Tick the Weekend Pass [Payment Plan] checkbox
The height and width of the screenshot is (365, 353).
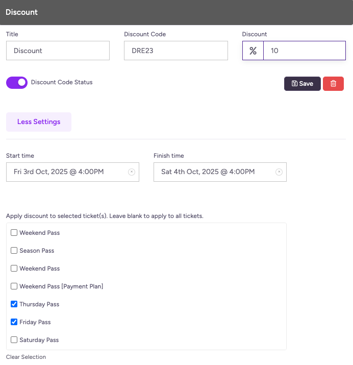coord(14,286)
